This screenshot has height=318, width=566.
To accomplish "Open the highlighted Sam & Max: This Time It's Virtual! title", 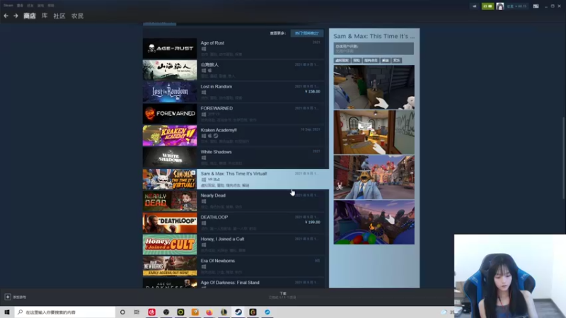I will point(233,173).
